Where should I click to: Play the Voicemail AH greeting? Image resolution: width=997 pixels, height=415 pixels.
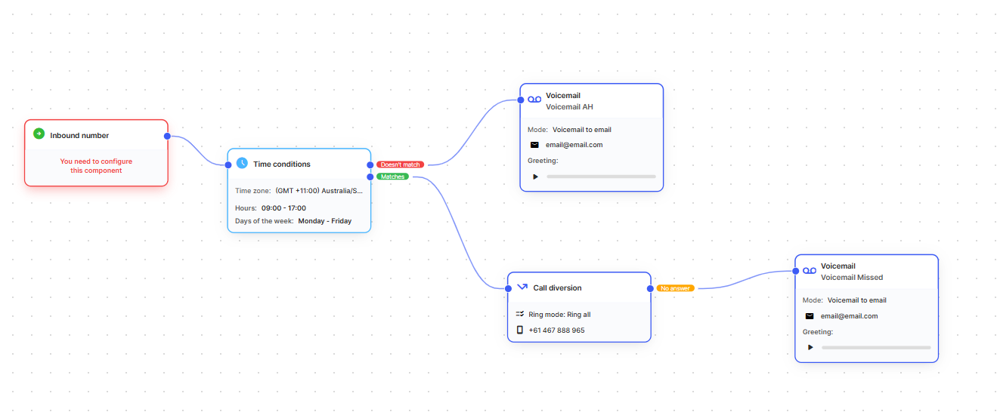(x=535, y=177)
